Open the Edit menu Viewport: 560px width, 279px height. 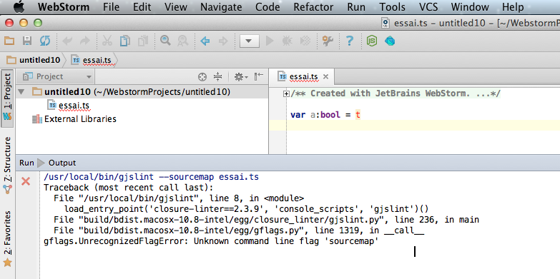click(x=142, y=6)
